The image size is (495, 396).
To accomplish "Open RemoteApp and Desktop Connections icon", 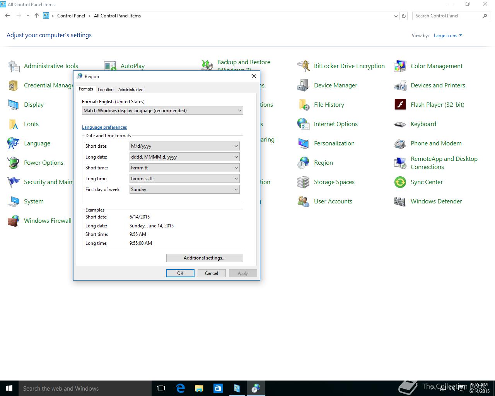I will [x=400, y=163].
